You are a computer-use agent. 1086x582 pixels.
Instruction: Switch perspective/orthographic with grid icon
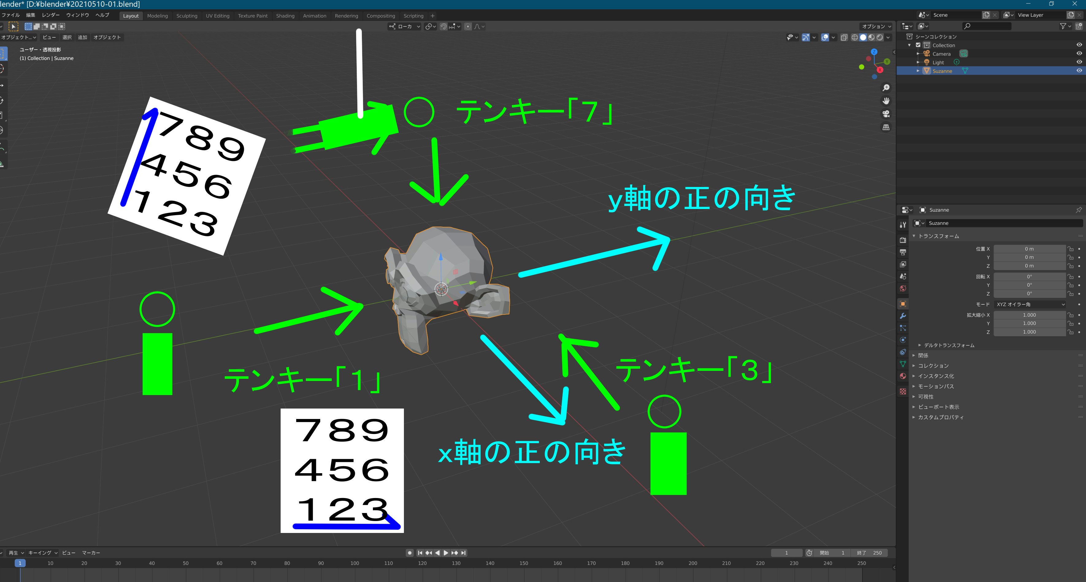point(886,127)
